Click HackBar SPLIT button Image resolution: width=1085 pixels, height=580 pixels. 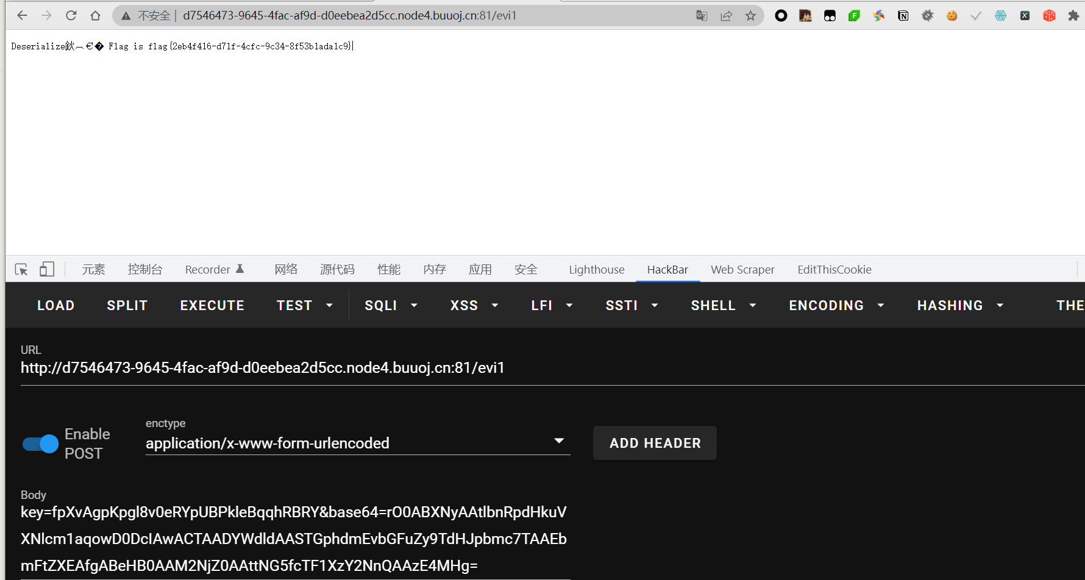127,305
